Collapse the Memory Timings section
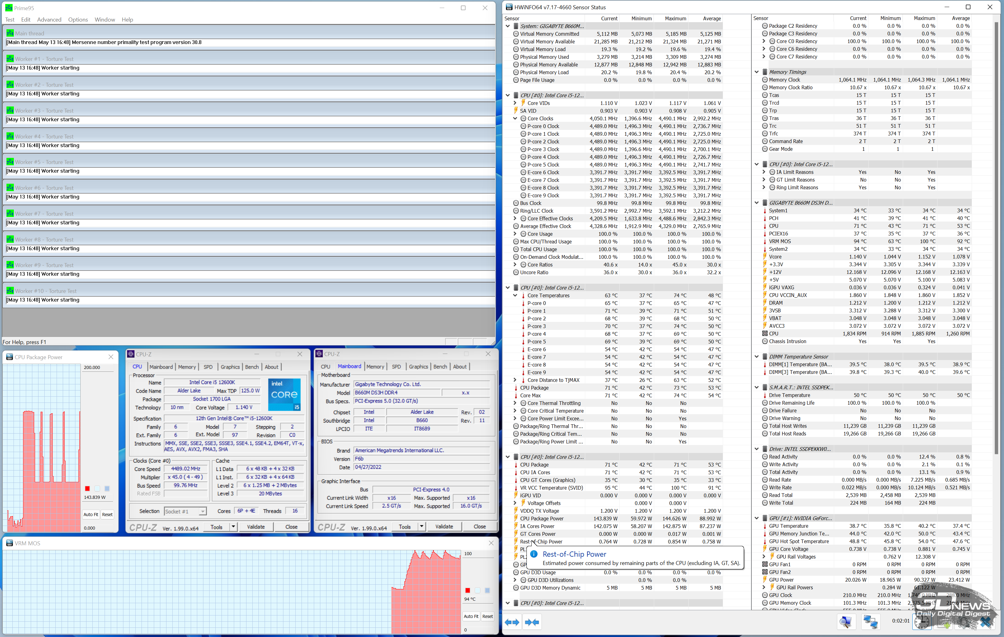This screenshot has width=1004, height=637. click(756, 72)
